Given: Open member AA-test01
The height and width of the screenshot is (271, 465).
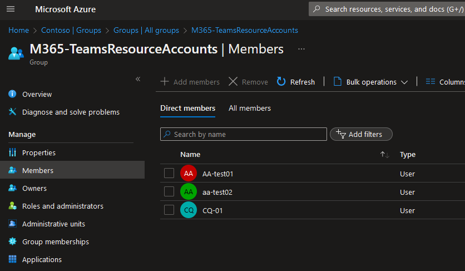Looking at the screenshot, I should click(x=217, y=174).
